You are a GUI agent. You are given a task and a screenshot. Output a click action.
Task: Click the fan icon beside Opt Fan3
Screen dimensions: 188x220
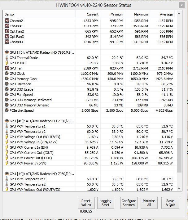7,37
